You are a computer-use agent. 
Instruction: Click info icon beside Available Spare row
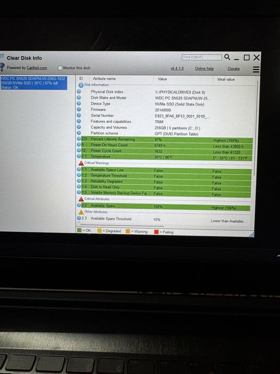79,205
